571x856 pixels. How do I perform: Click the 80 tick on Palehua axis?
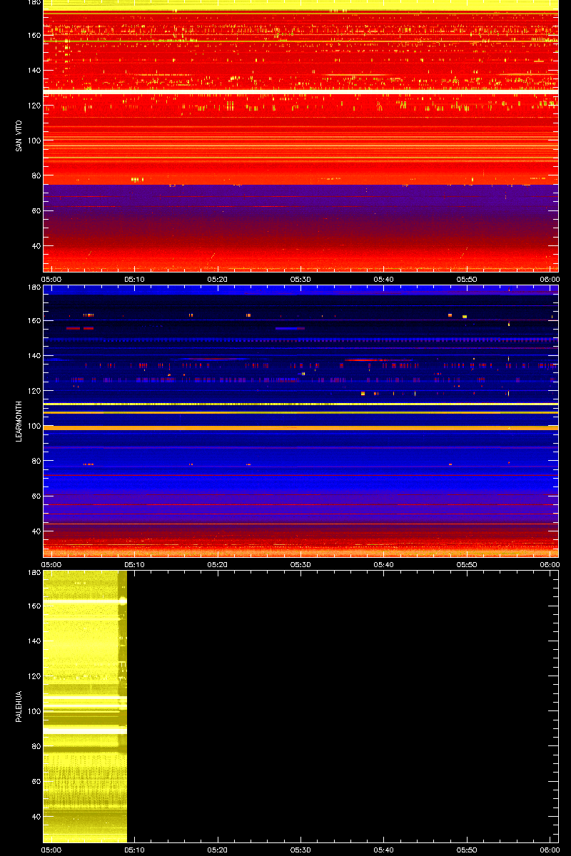click(x=36, y=746)
